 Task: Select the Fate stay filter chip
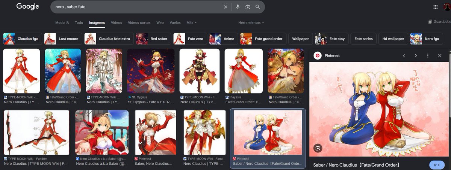pos(332,39)
